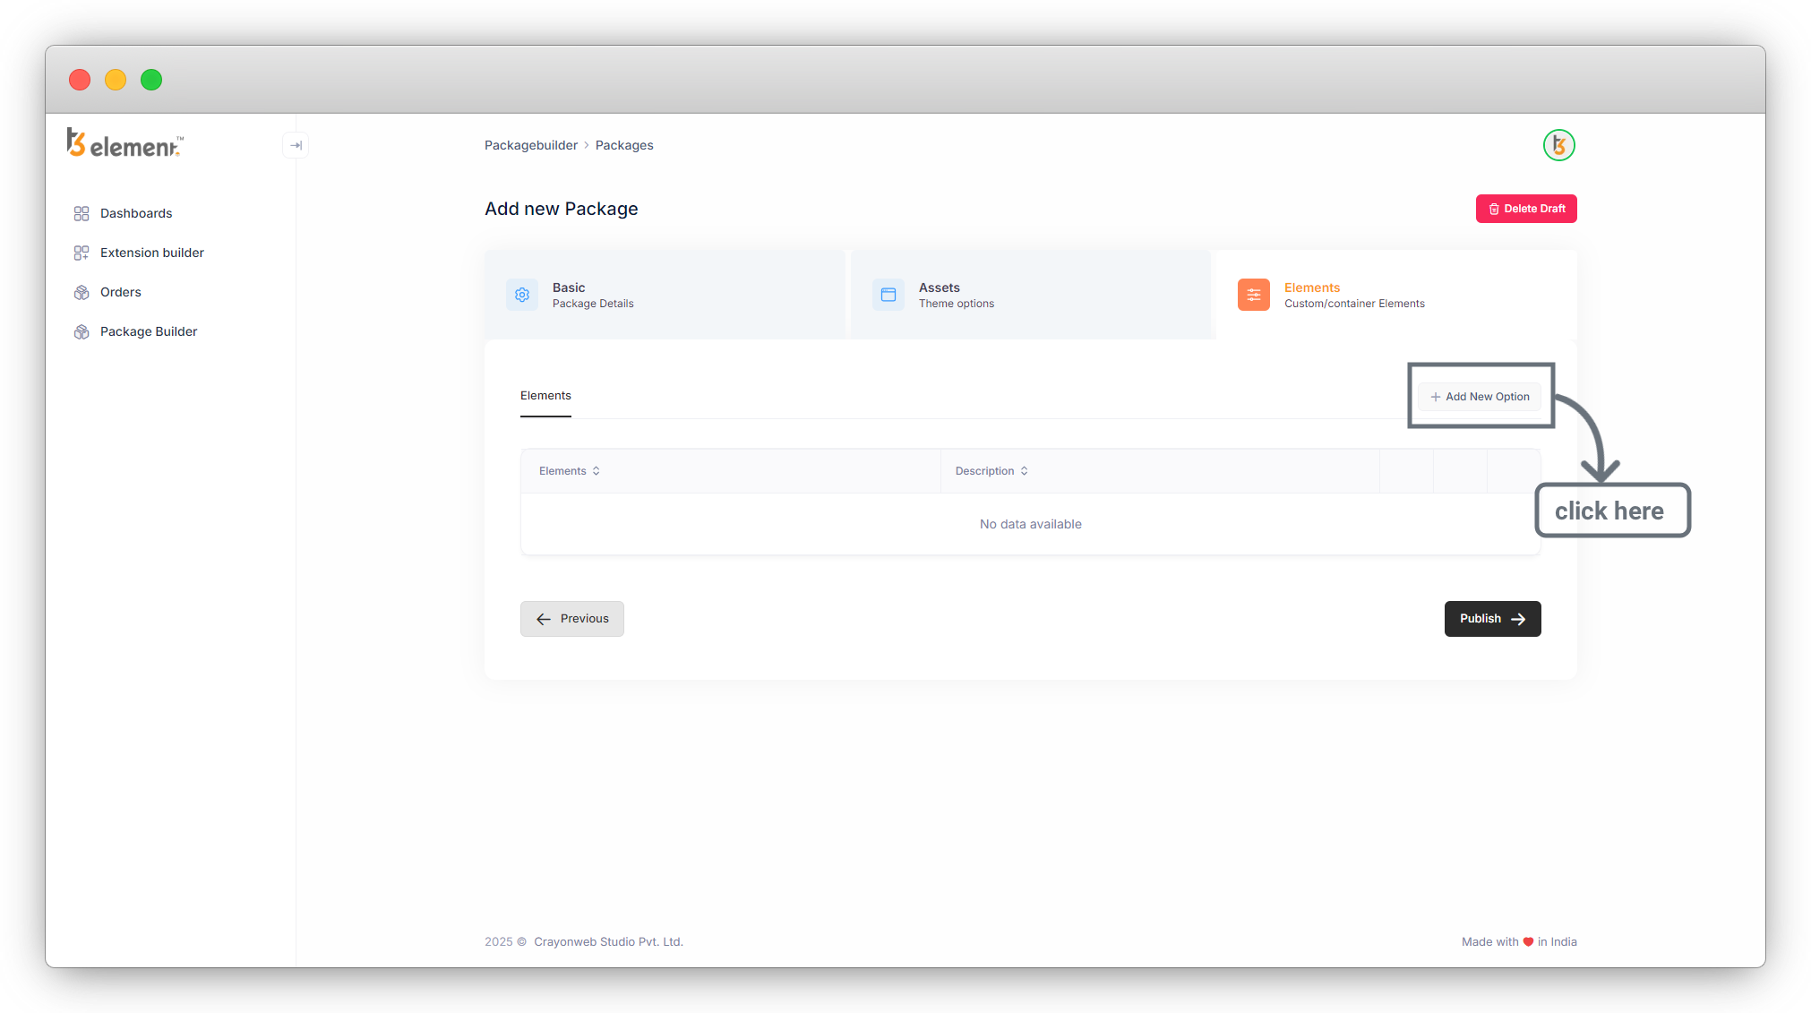Click the Assets step window icon

(x=888, y=295)
